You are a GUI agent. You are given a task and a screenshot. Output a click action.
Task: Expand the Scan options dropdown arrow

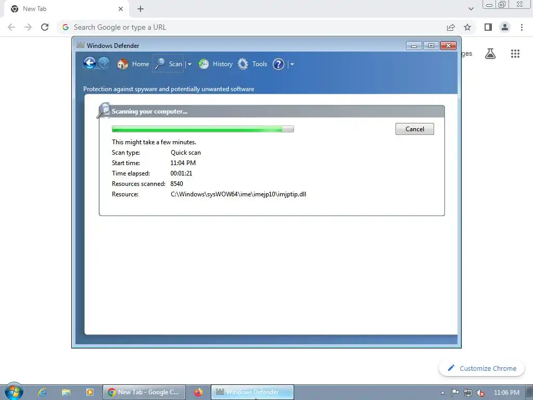tap(189, 64)
